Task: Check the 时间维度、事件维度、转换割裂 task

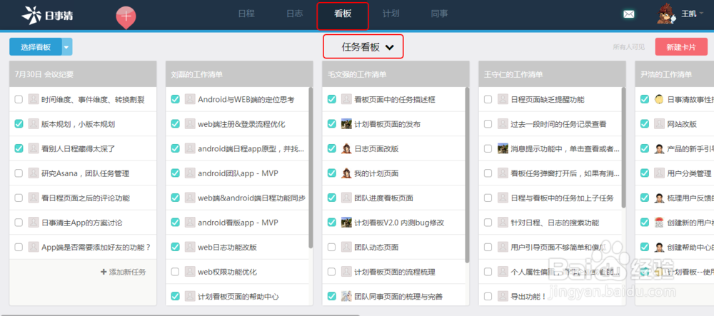Action: [19, 99]
